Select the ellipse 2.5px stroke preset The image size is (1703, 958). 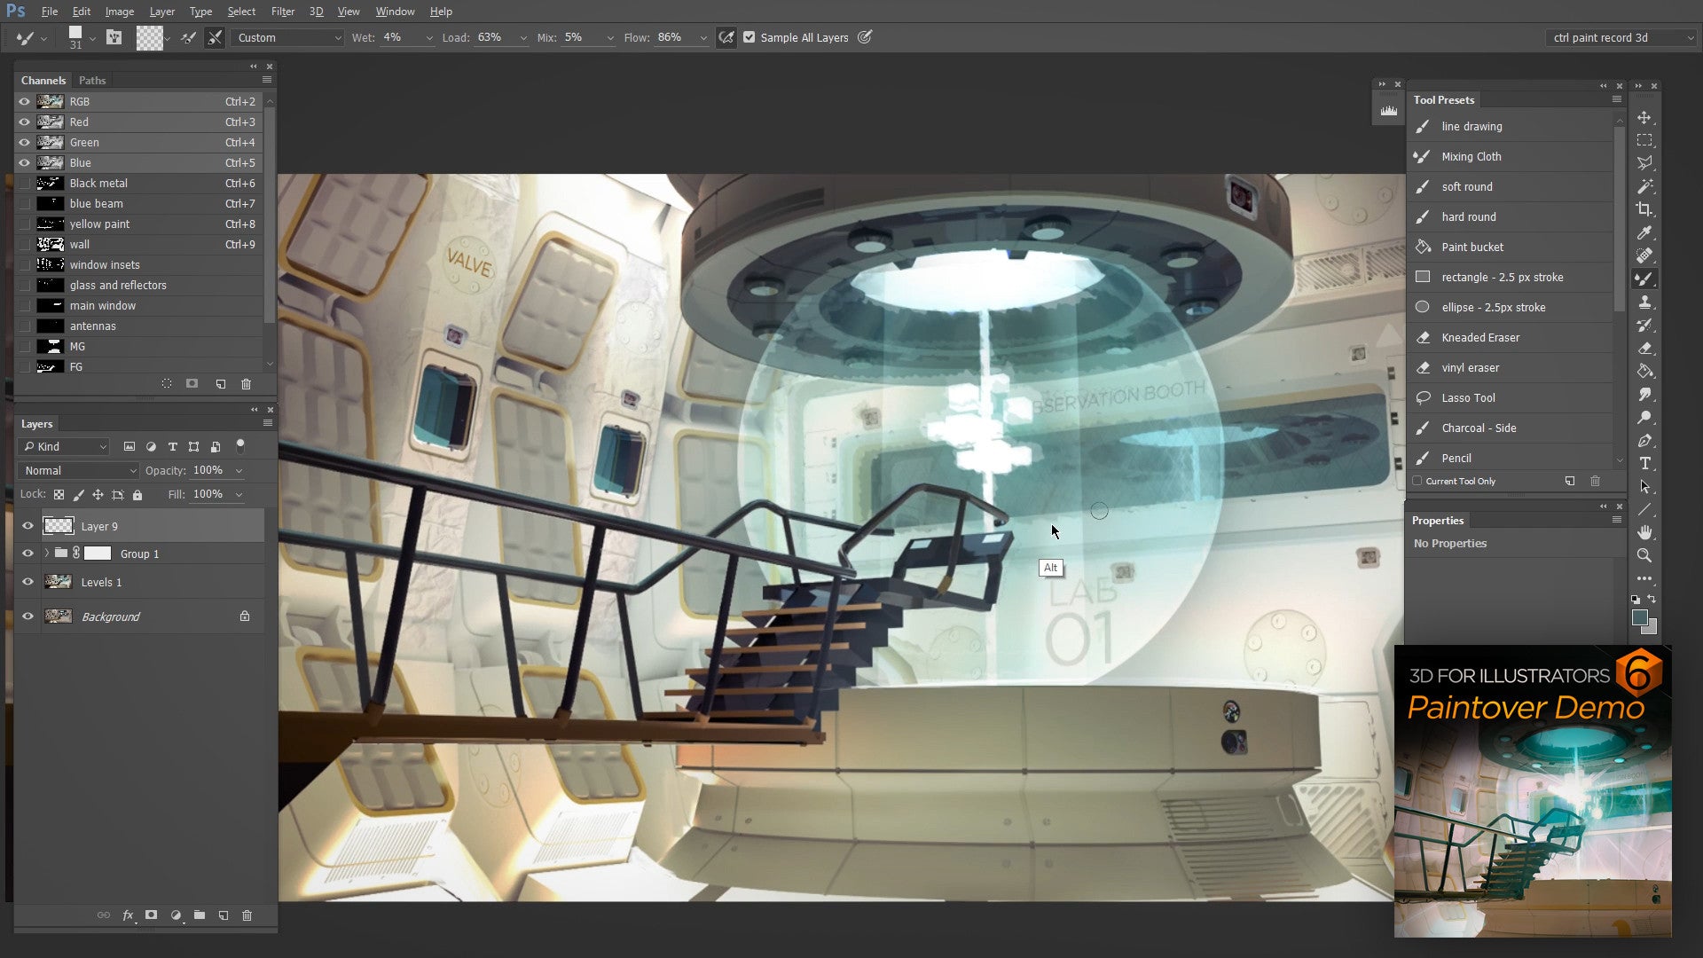(x=1494, y=306)
